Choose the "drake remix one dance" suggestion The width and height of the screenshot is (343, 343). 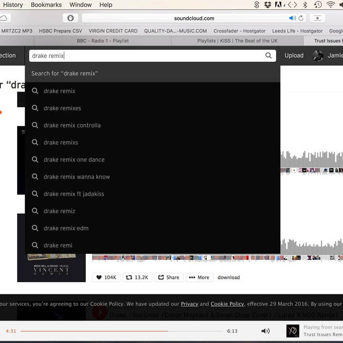[x=74, y=160]
